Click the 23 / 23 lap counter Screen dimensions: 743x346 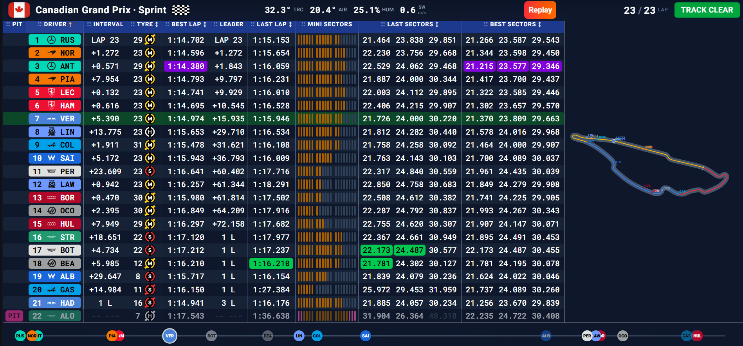tap(645, 10)
